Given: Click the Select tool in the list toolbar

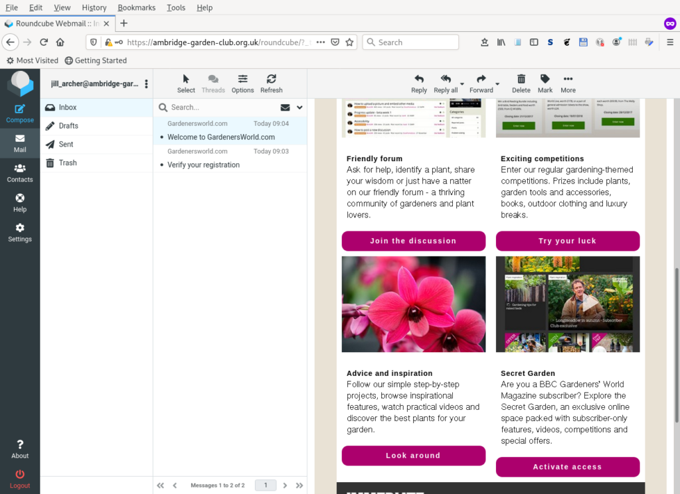Looking at the screenshot, I should point(186,84).
